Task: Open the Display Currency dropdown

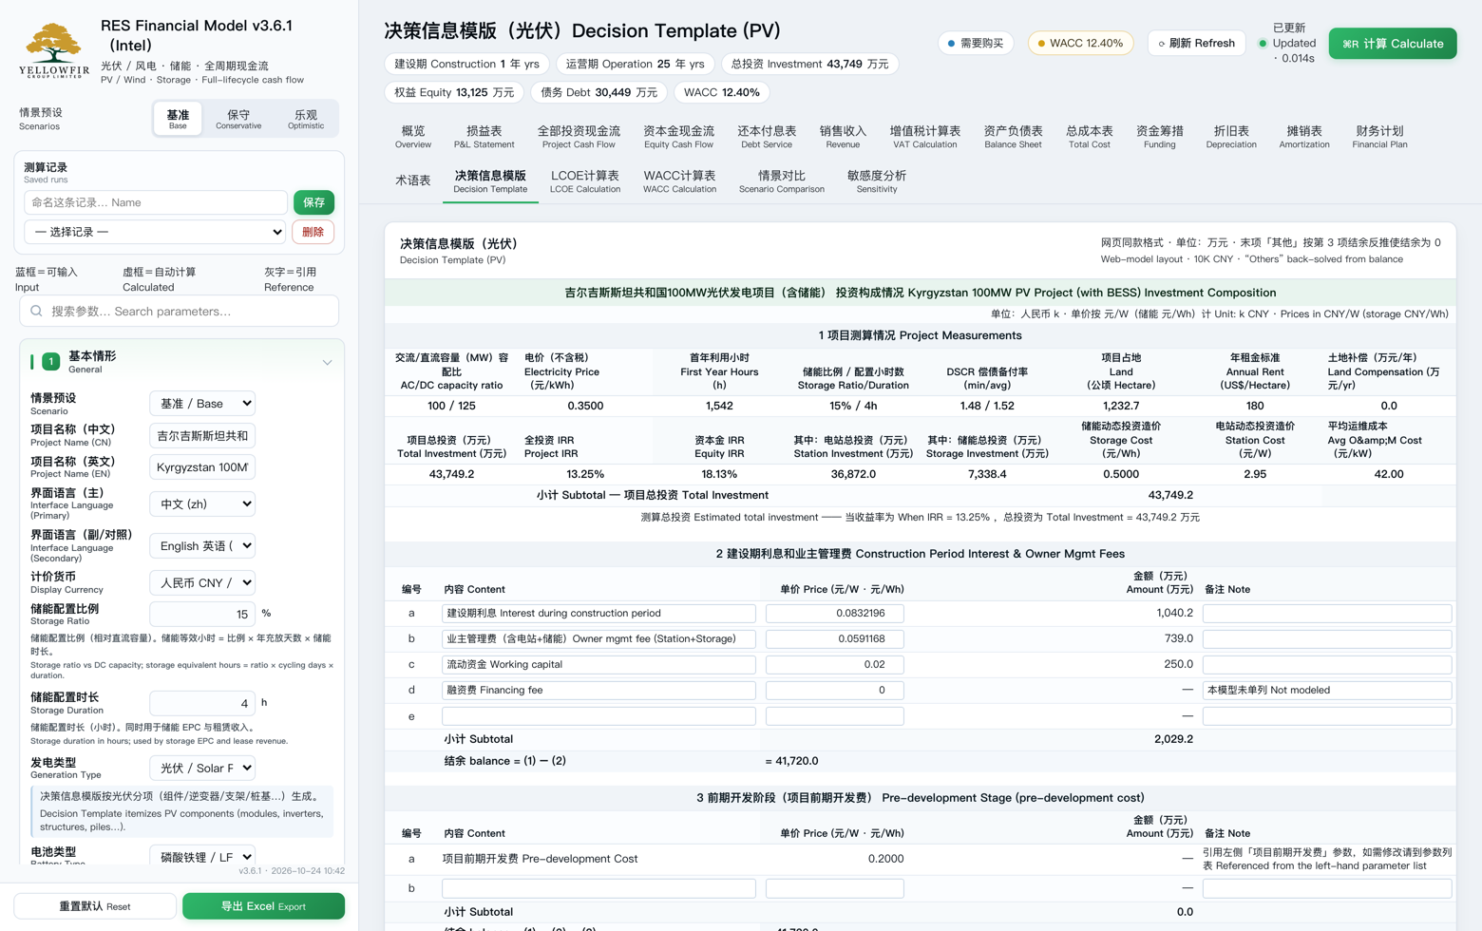Action: click(x=202, y=583)
